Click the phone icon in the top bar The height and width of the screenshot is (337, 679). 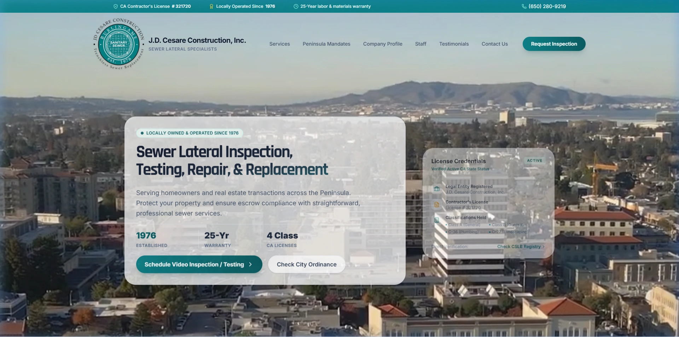[x=524, y=6]
